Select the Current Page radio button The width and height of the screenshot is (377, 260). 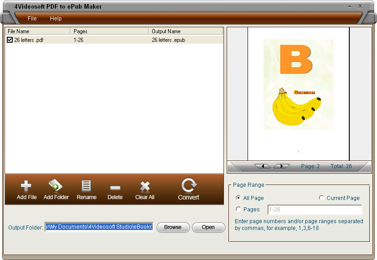coord(322,198)
